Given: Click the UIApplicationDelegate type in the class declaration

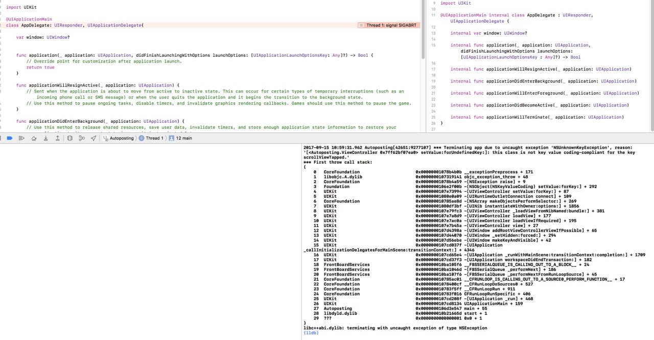Looking at the screenshot, I should coord(114,25).
